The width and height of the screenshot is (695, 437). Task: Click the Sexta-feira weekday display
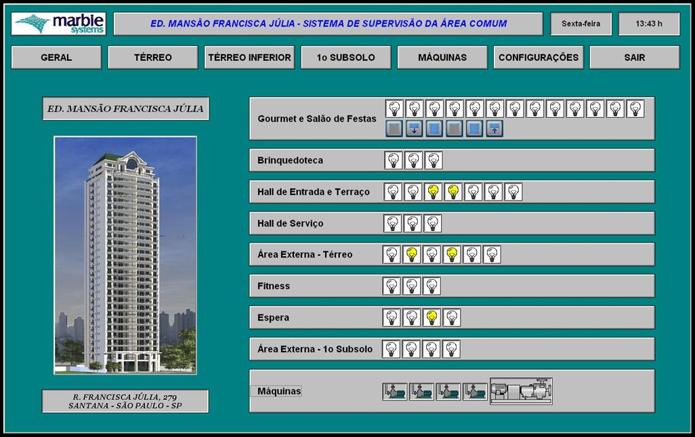[x=581, y=24]
